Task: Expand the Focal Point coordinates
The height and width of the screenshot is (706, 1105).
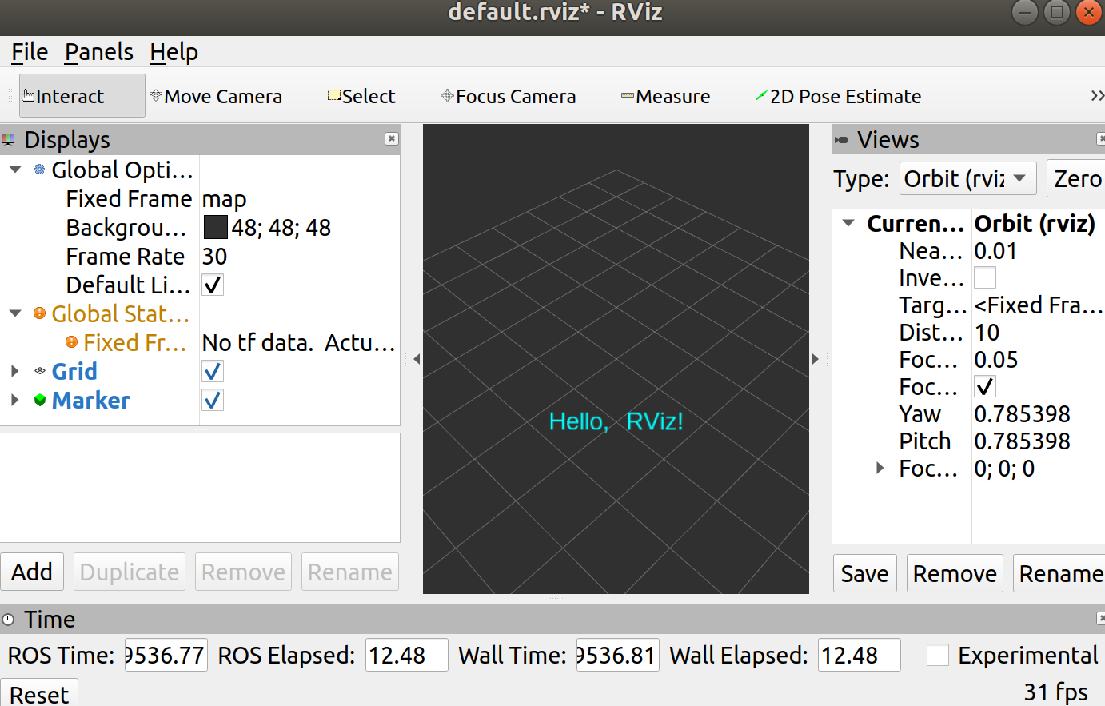Action: 880,468
